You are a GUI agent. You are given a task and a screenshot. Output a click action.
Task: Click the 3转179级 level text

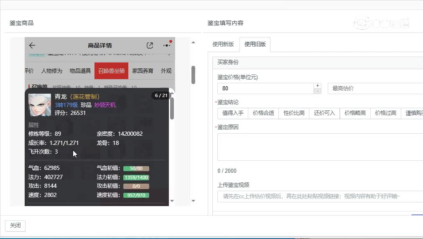pyautogui.click(x=66, y=105)
